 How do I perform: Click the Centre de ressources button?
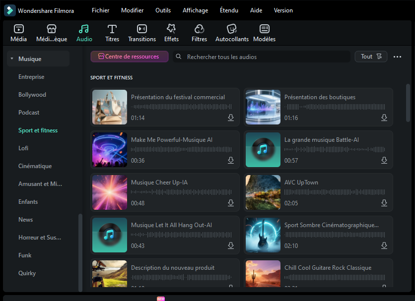coord(129,57)
